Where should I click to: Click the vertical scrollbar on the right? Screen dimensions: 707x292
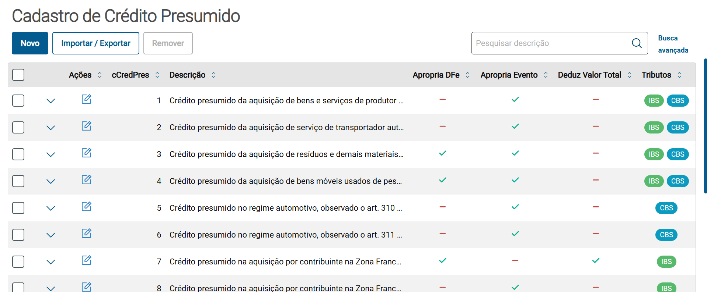point(705,125)
